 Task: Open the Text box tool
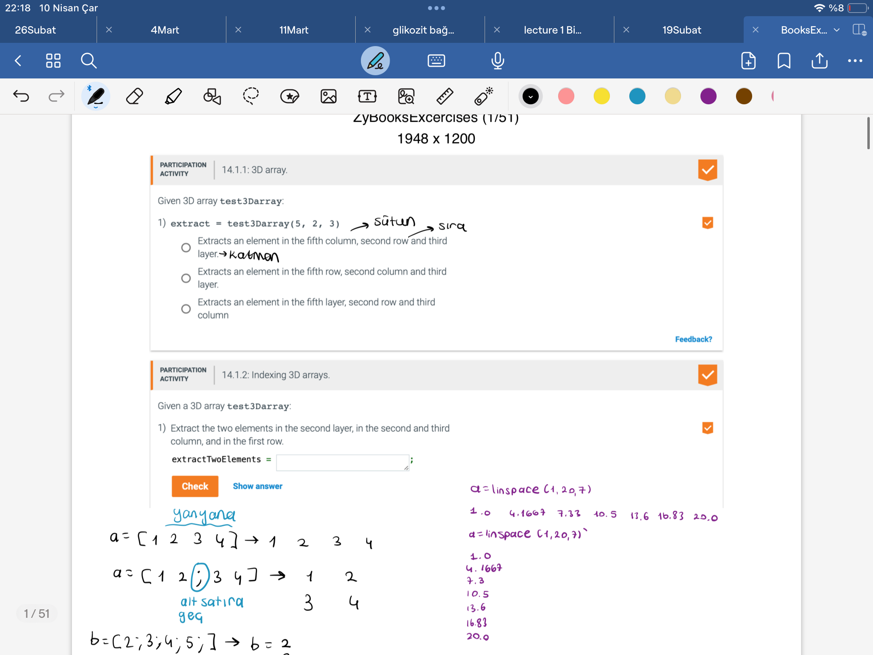367,96
